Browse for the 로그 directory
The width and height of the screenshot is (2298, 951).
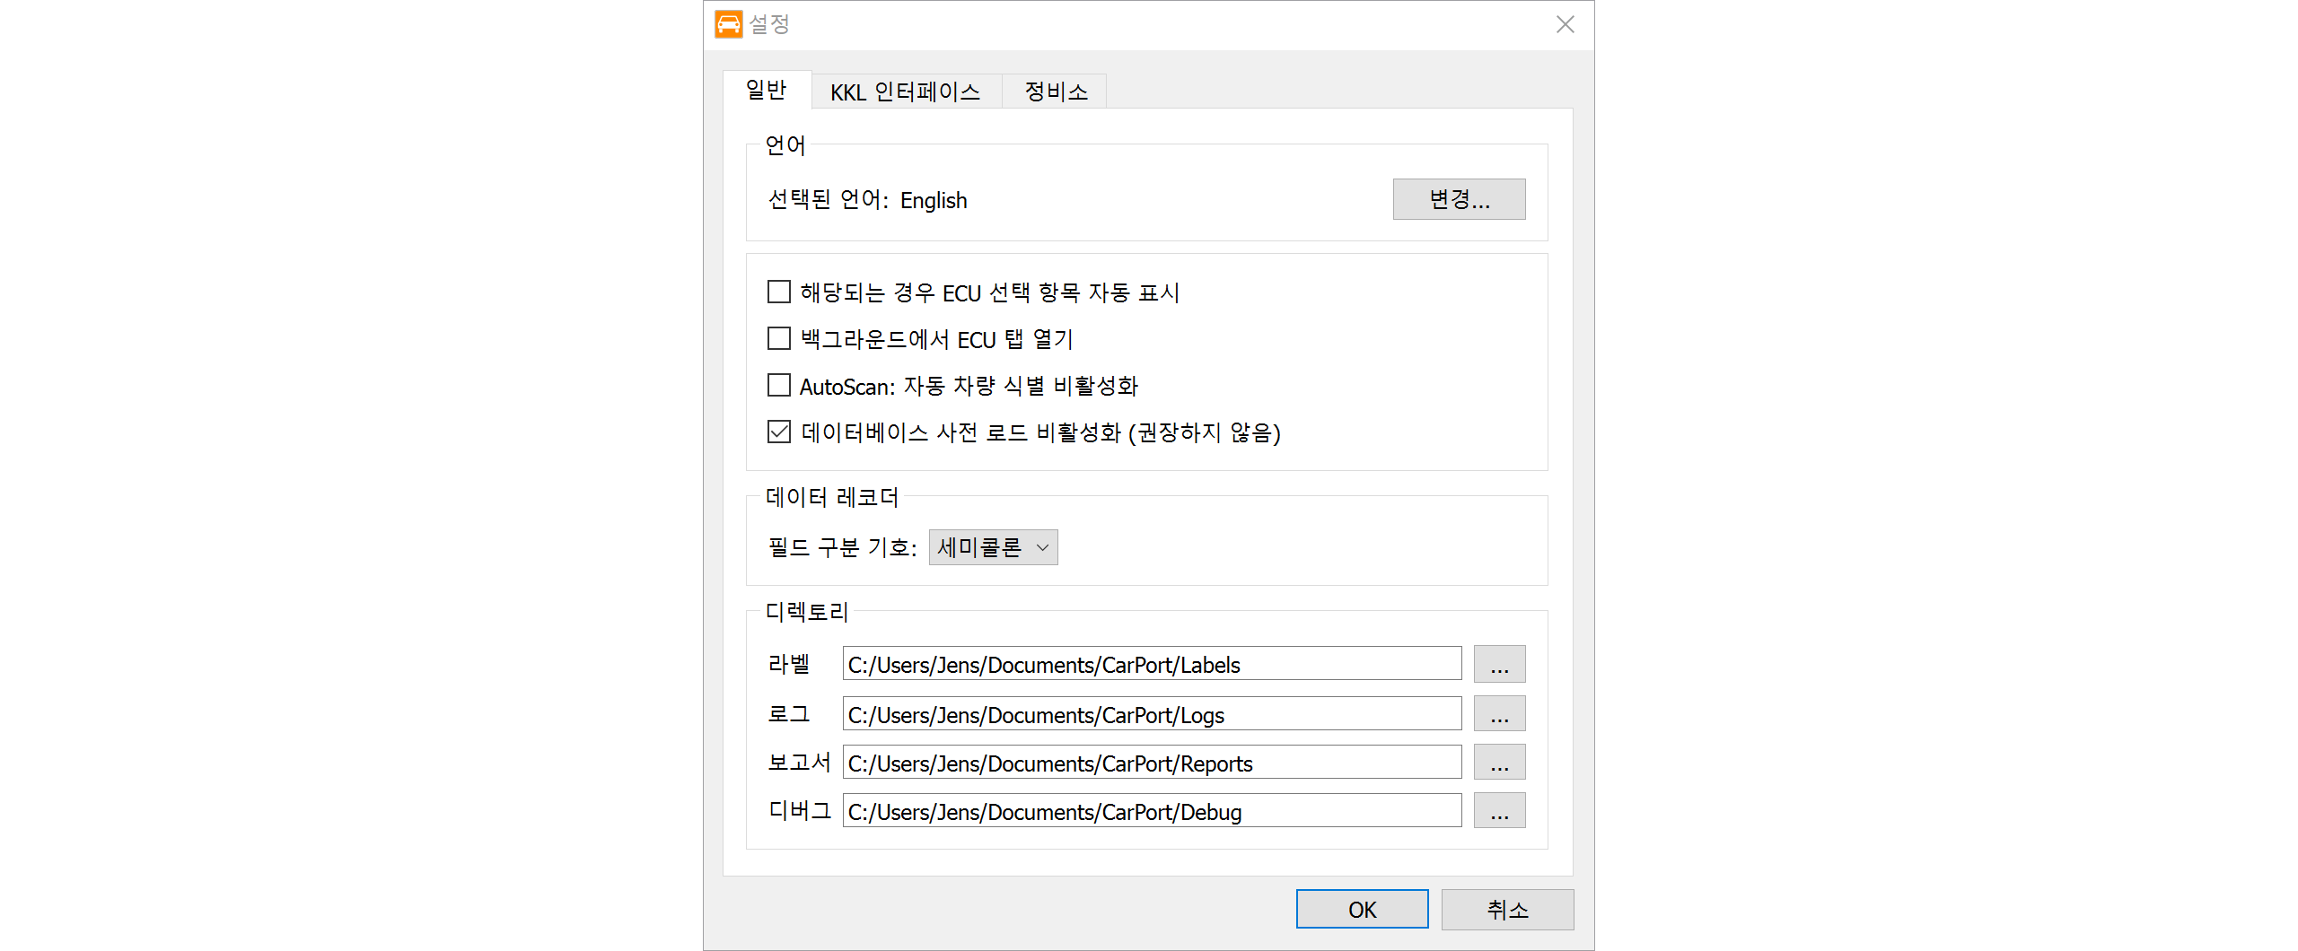point(1498,713)
